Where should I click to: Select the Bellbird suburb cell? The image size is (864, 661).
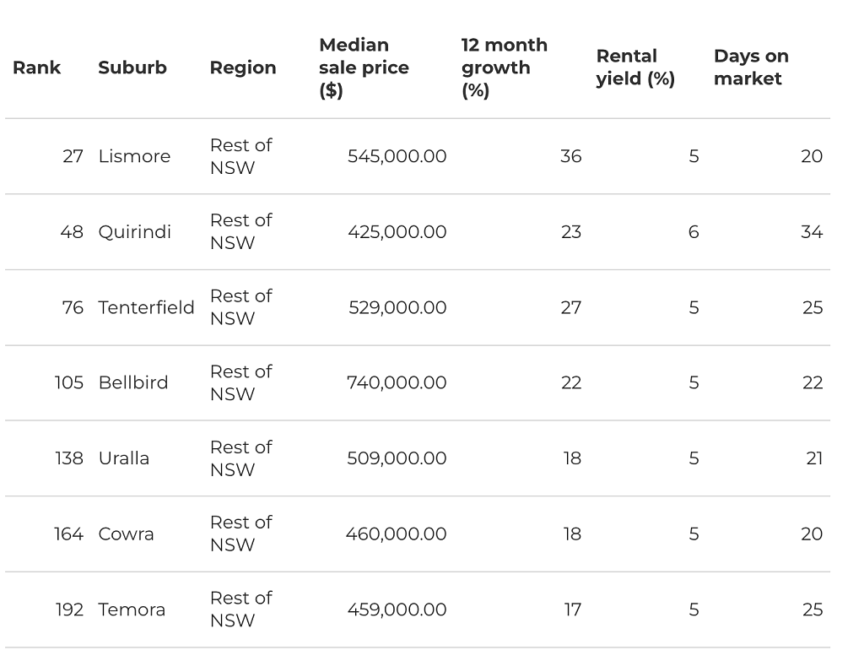(x=132, y=382)
